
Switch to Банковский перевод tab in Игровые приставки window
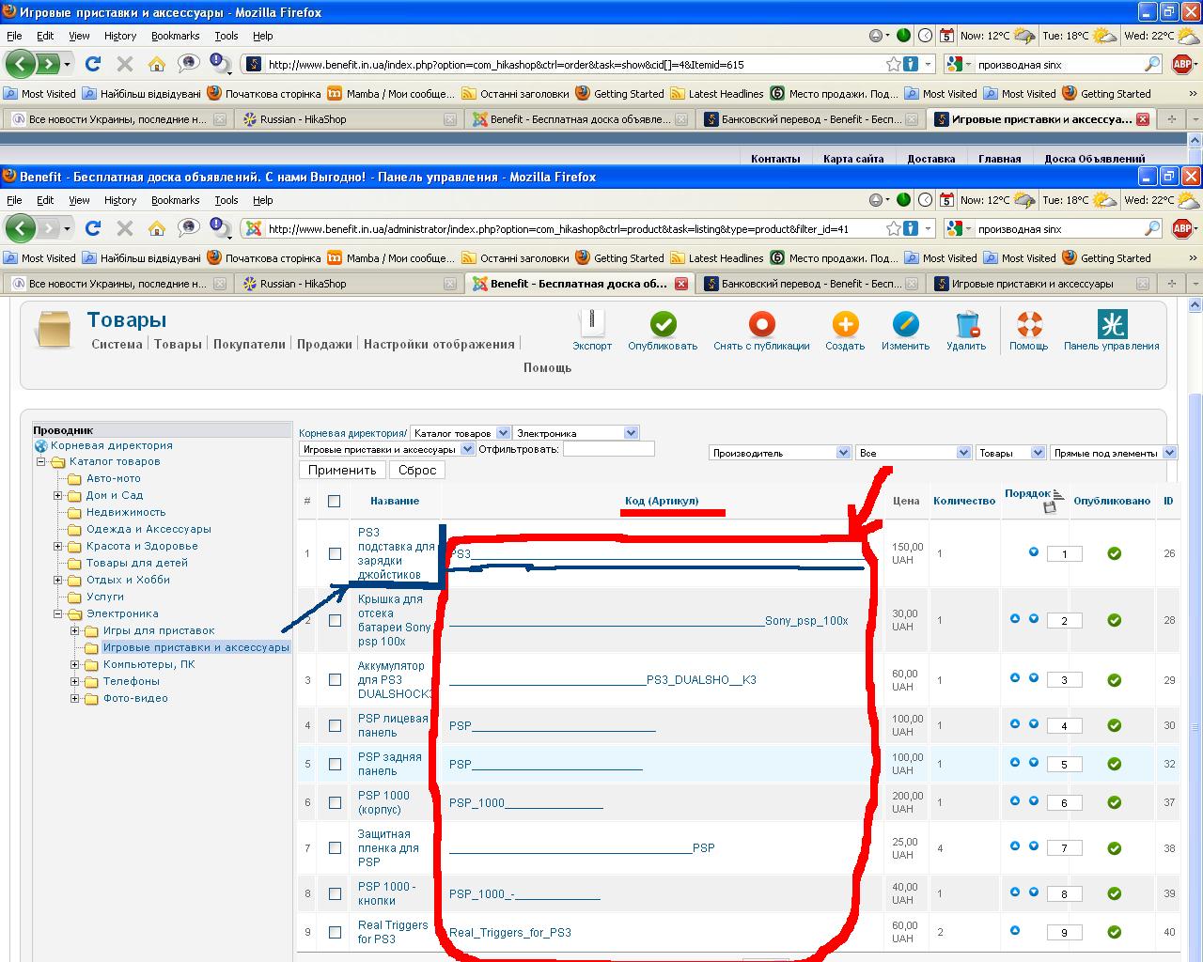click(x=810, y=119)
